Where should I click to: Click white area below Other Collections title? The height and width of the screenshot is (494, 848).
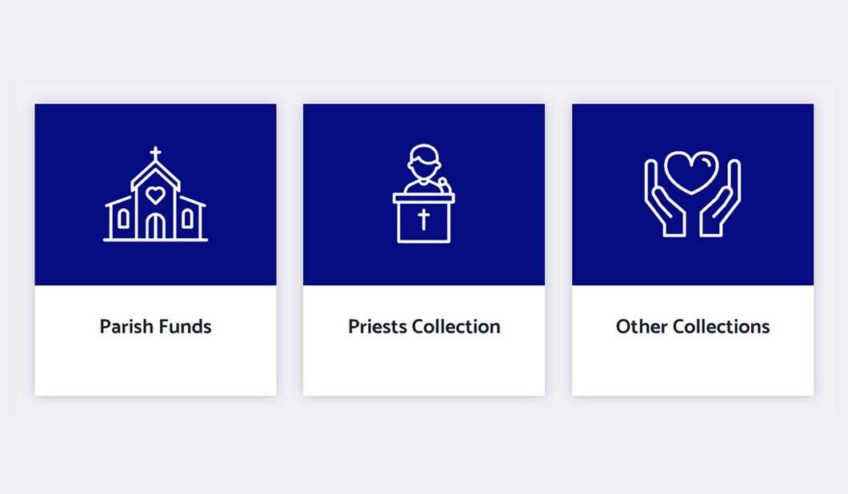point(693,366)
